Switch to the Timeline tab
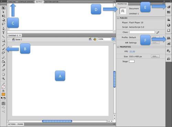Screen dimensions: 172x127 tap(12, 2)
